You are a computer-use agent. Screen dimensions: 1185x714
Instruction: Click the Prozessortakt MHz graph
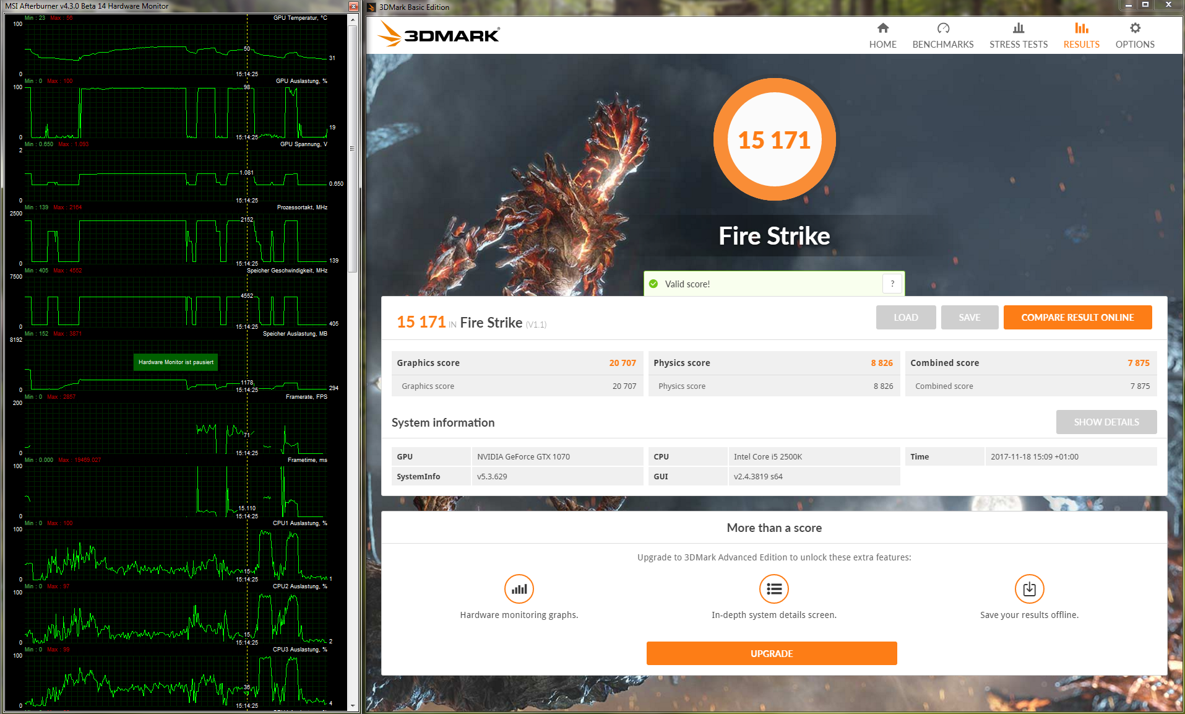point(176,238)
